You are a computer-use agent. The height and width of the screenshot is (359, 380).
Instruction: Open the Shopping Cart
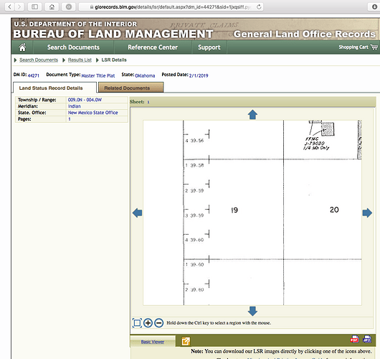pos(358,47)
